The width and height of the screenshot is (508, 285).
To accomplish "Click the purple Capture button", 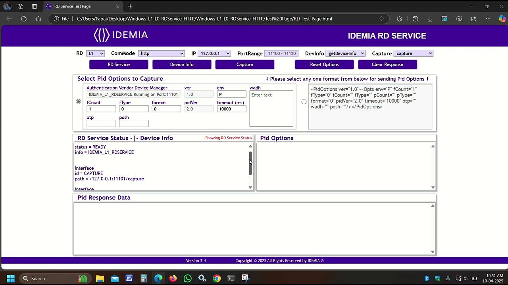I will click(245, 65).
